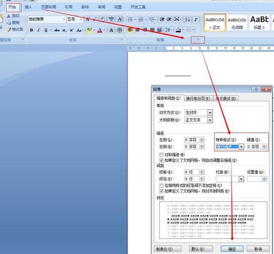Open the 中文版式 dialog tab
This screenshot has height=254, width=274.
[x=226, y=98]
